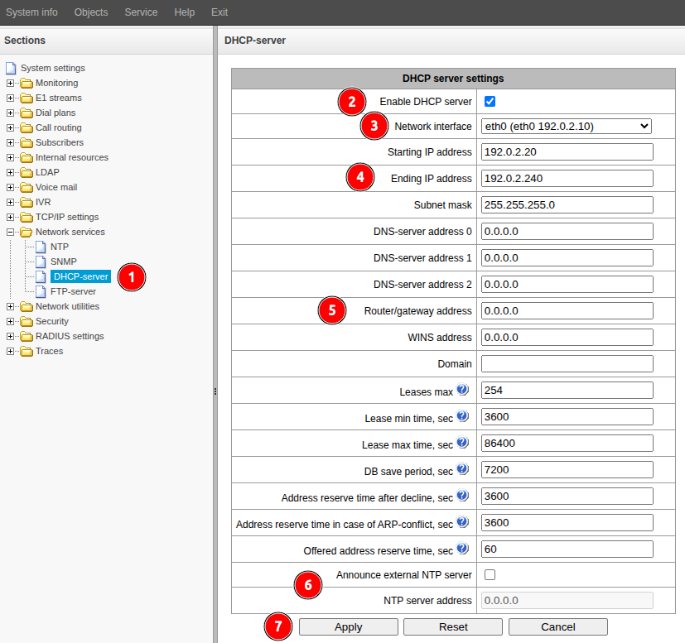
Task: Click help icon for DB save period
Action: (x=462, y=469)
